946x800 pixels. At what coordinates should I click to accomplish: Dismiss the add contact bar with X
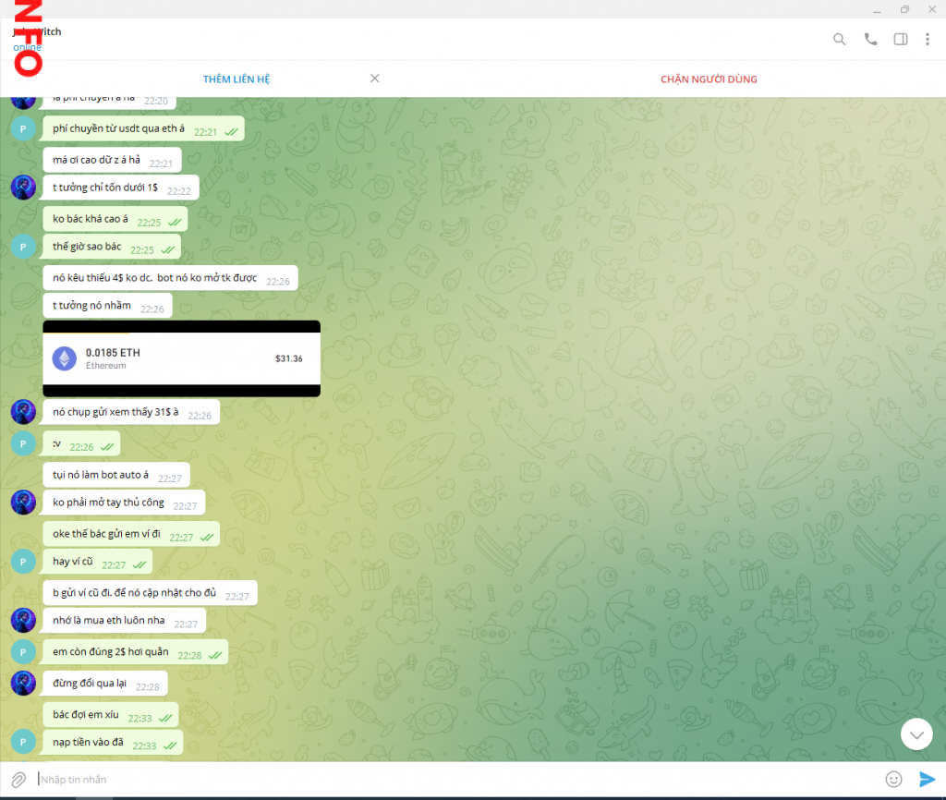pyautogui.click(x=375, y=79)
